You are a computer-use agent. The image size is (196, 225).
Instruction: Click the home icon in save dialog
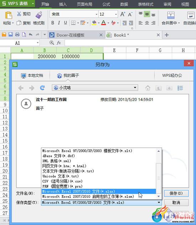[x=148, y=88]
